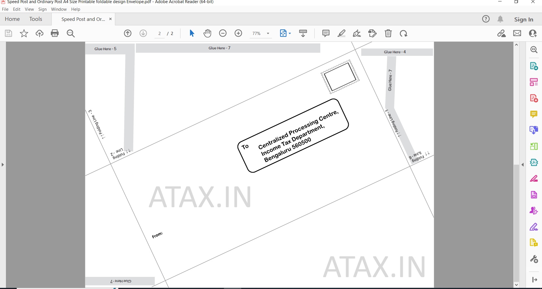Hide right pane via middle arrow
The image size is (542, 289).
tap(523, 165)
